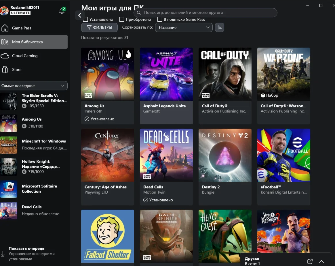Click the ФИЛЬТРЫ button
Viewport: 335px width, 266px height.
(x=99, y=27)
